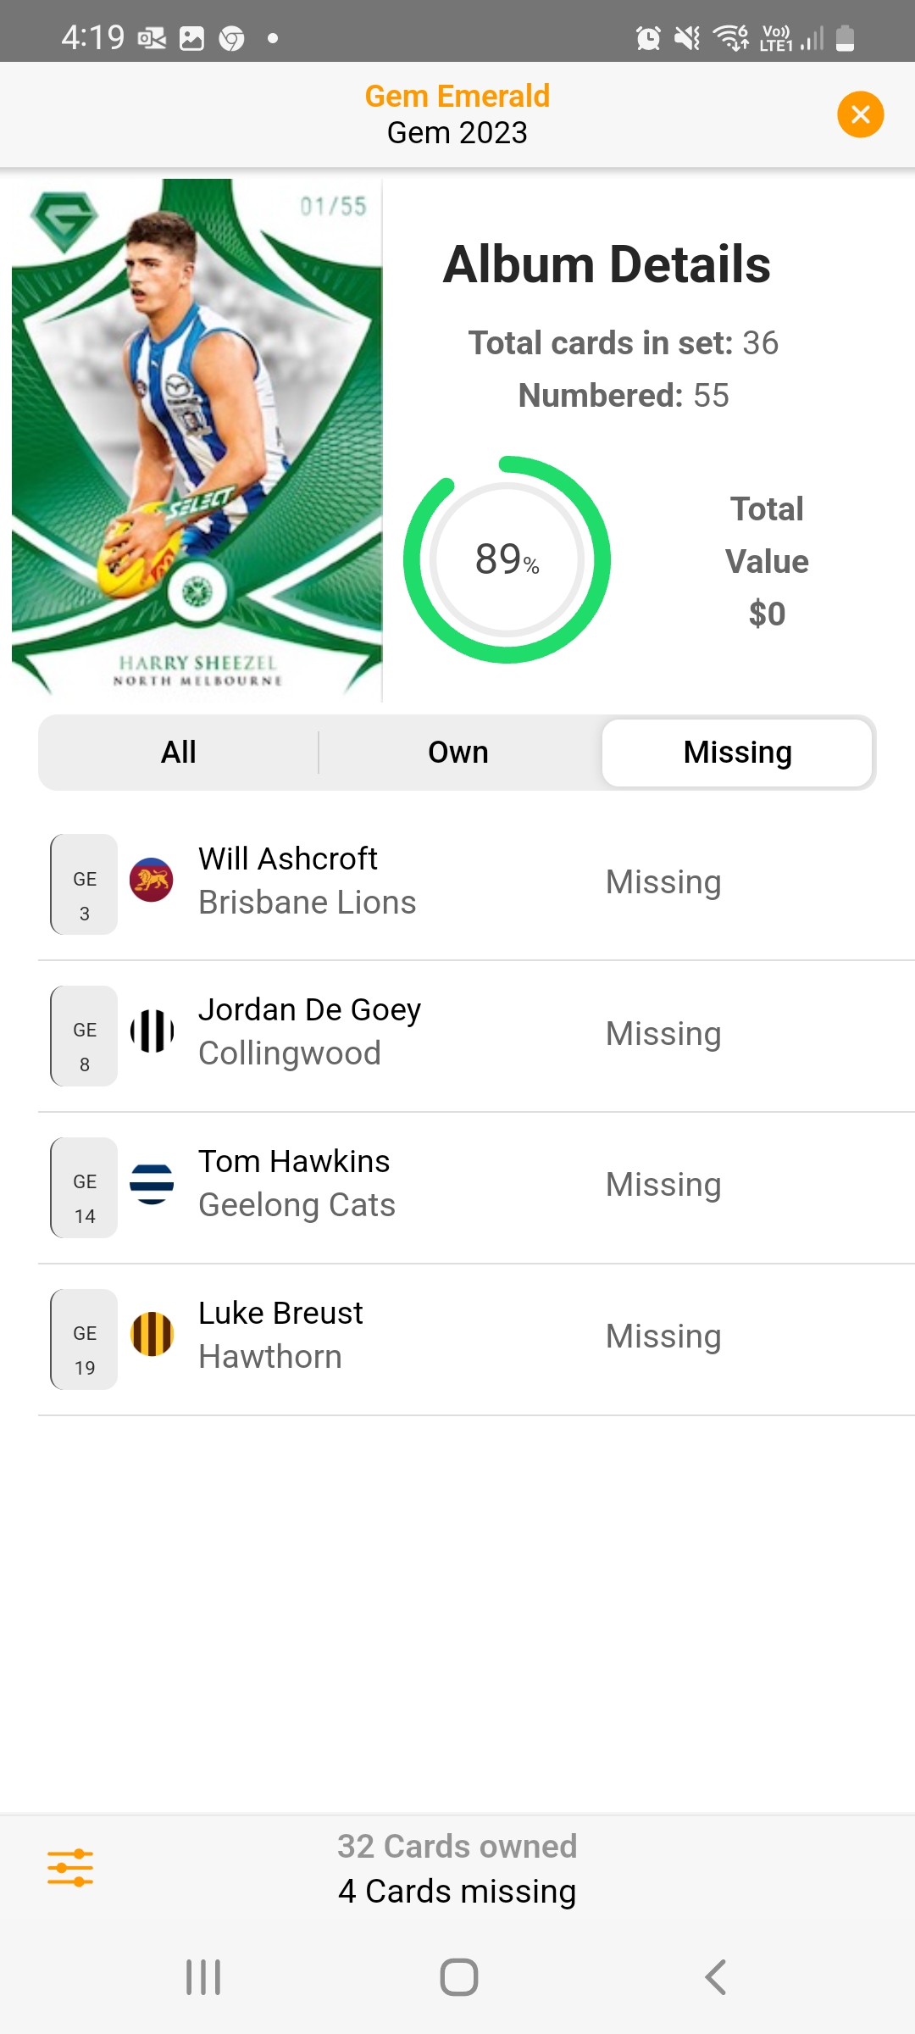915x2034 pixels.
Task: Open the Will Ashcroft card row
Action: coord(476,884)
